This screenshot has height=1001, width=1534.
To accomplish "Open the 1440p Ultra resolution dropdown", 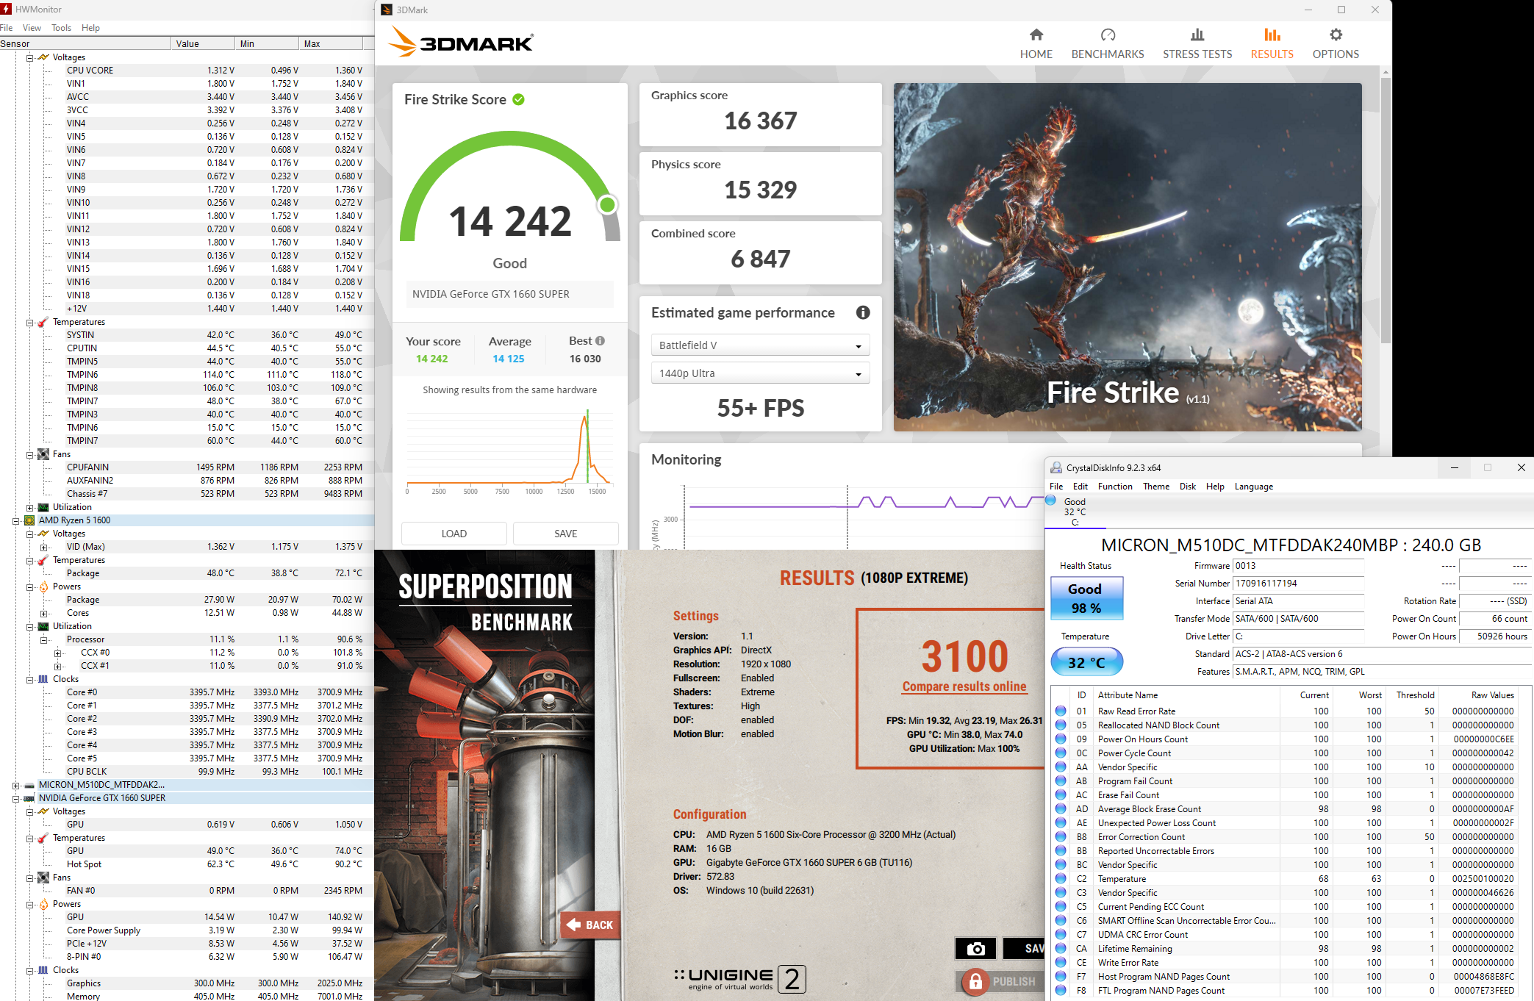I will click(x=760, y=373).
